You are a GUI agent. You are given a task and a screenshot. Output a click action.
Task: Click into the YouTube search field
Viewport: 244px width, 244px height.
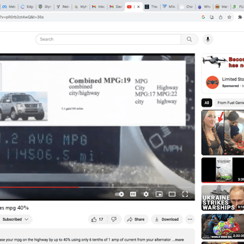coord(108,39)
